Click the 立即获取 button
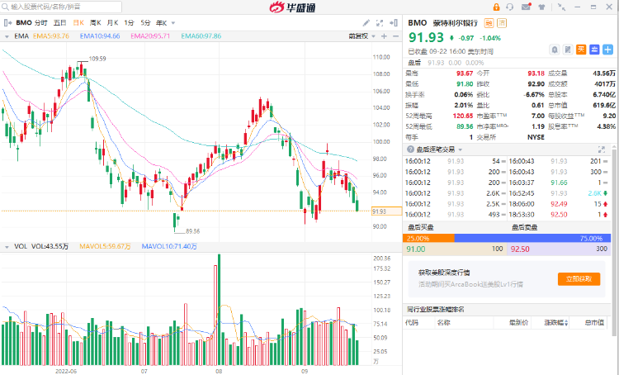This screenshot has height=375, width=619. (579, 278)
